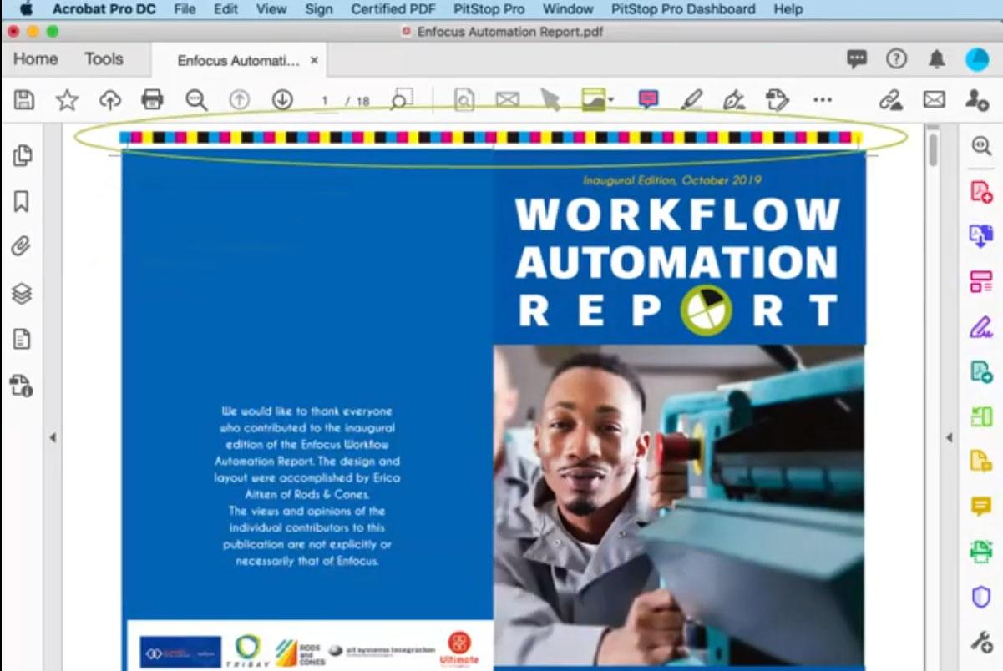
Task: Open the standards info panel in left sidebar
Action: [x=22, y=386]
